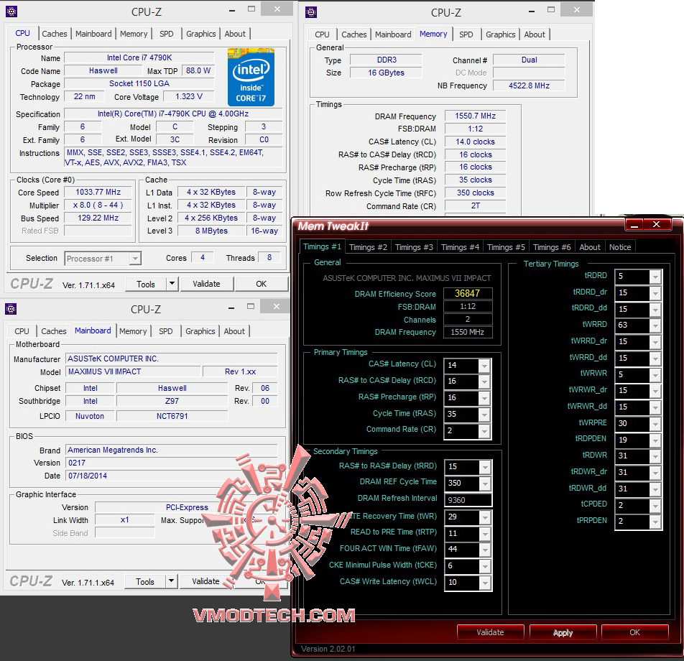Switch to Timings #2 tab in Mem TweakIt

click(x=368, y=247)
